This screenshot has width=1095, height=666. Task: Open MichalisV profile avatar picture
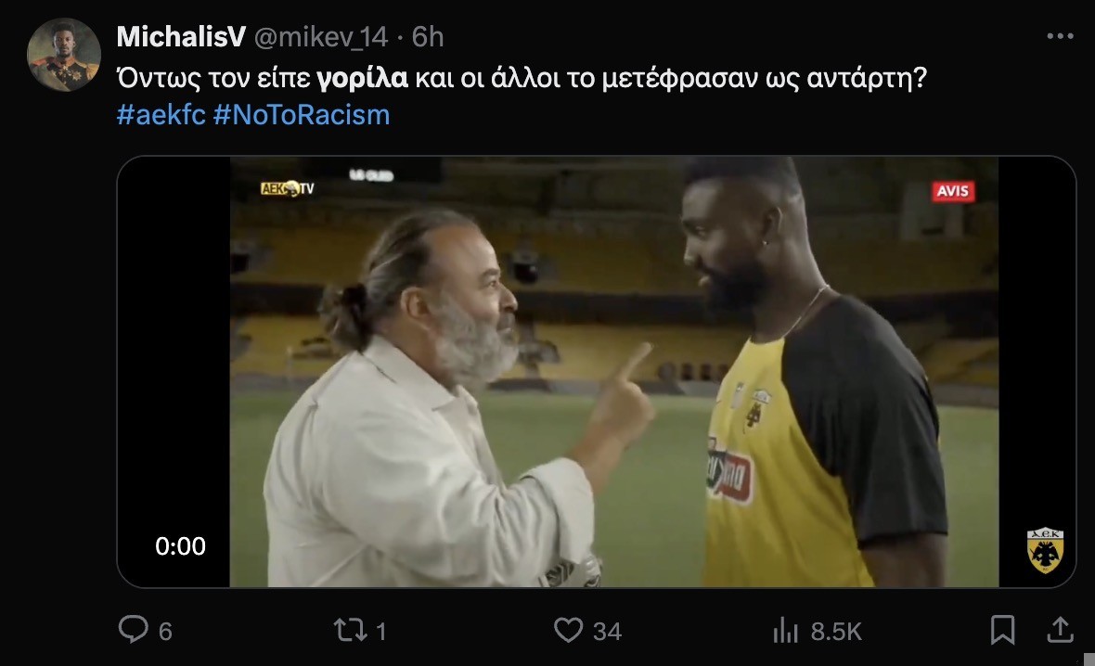[63, 55]
